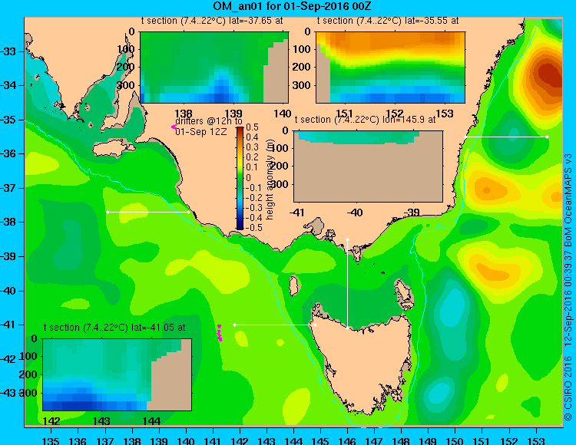Click the 138 axis label under lat=-37.65 inset

click(184, 114)
